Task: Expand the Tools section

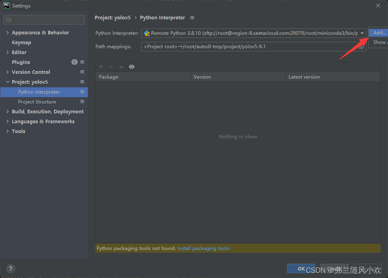Action: (7, 131)
